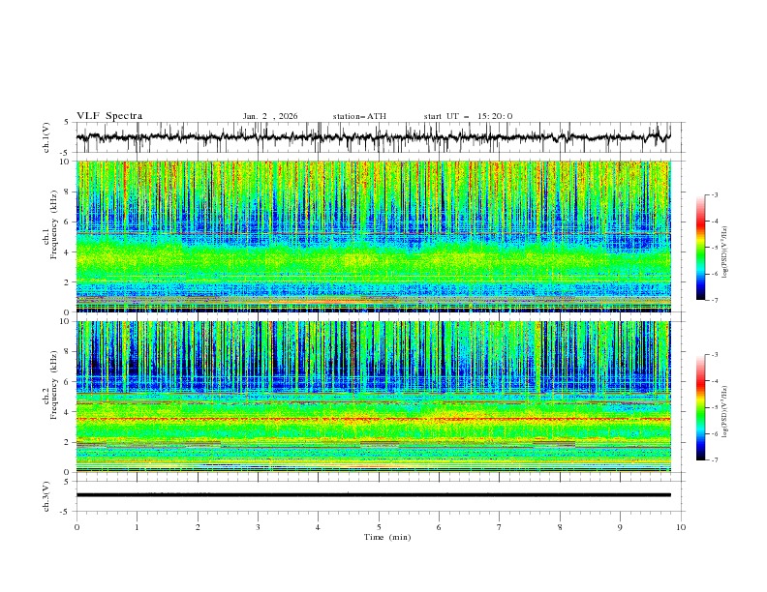The width and height of the screenshot is (767, 592).
Task: Click the ch.1 'Frequency (kHz)' axis label
Action: pos(53,225)
